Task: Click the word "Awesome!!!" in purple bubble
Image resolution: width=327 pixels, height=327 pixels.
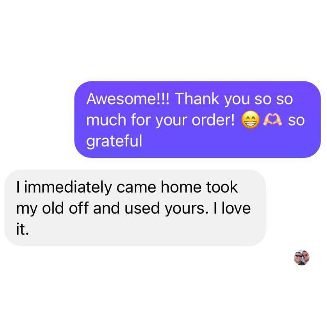Action: coord(128,99)
